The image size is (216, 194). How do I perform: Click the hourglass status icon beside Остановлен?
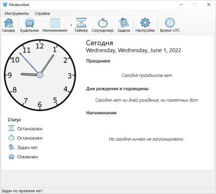point(11,128)
